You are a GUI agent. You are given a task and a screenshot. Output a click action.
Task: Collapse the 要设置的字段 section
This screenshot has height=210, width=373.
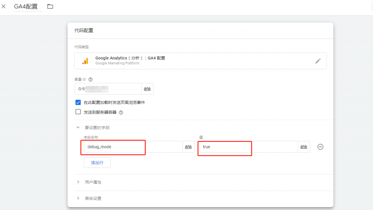click(x=78, y=127)
